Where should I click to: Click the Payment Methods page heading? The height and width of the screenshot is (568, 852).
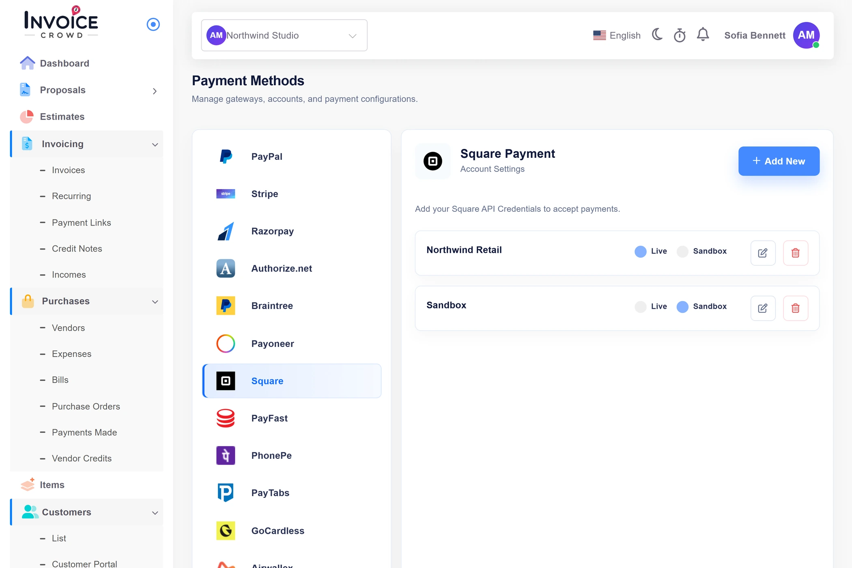click(x=248, y=80)
